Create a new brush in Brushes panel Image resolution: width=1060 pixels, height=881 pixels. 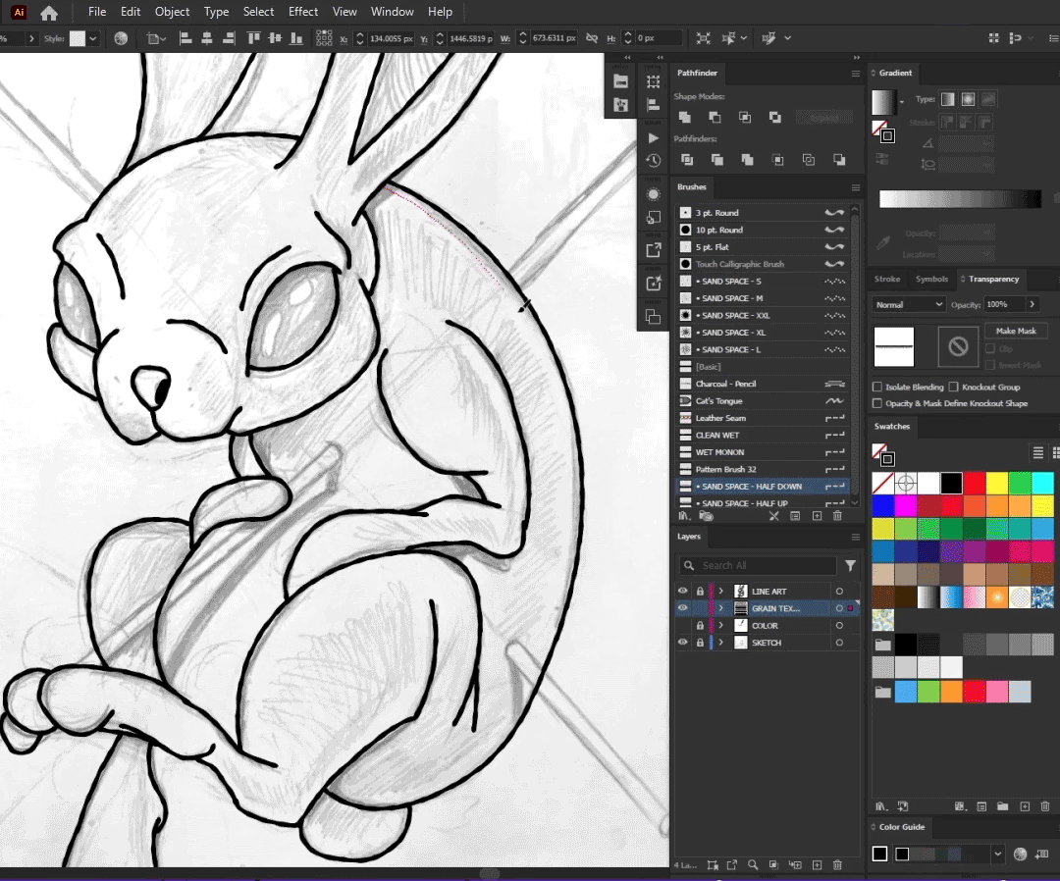pos(817,516)
